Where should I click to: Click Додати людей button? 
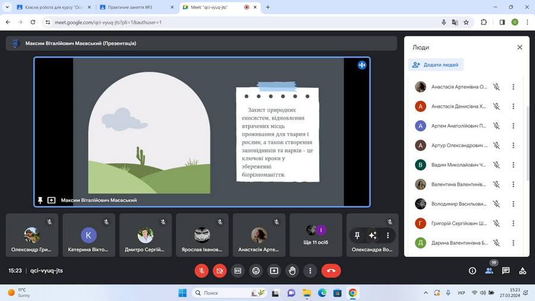435,65
